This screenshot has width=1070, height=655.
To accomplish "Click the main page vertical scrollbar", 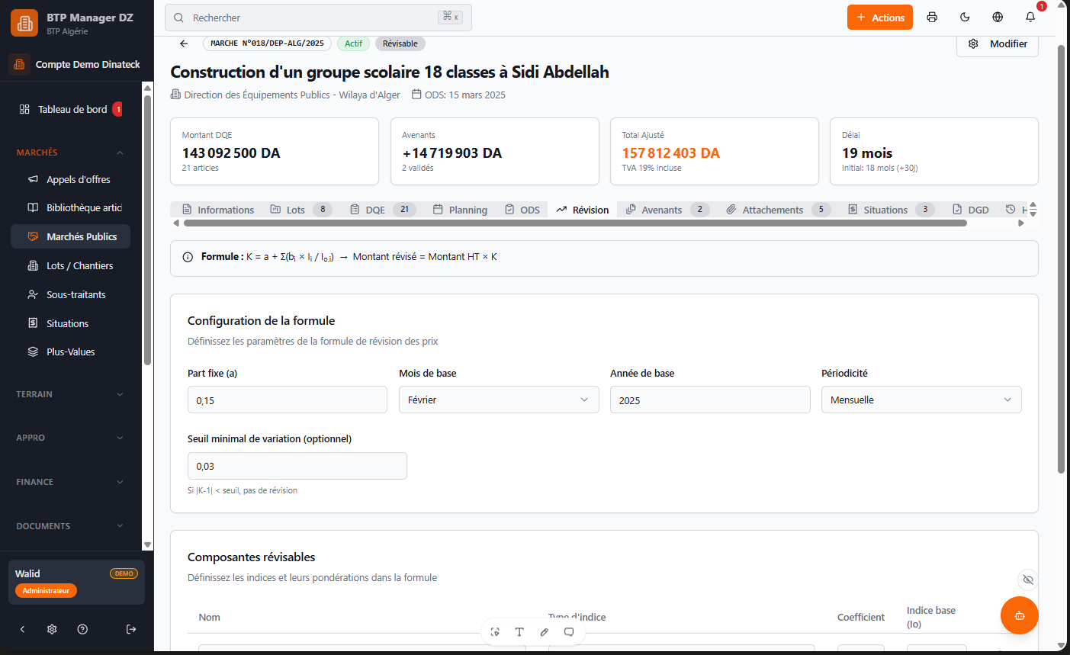I will coord(1061,259).
